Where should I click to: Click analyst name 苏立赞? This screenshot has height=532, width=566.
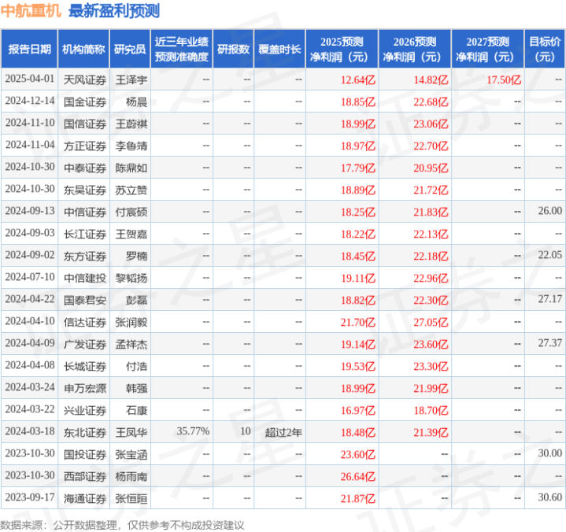[131, 190]
